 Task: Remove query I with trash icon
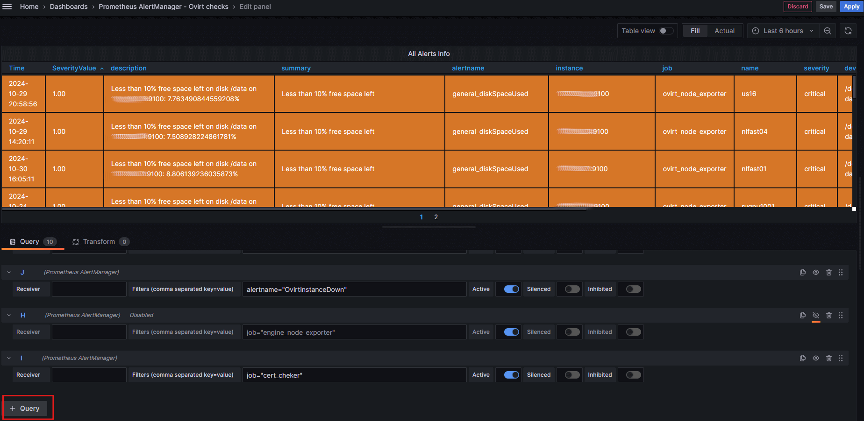click(828, 358)
